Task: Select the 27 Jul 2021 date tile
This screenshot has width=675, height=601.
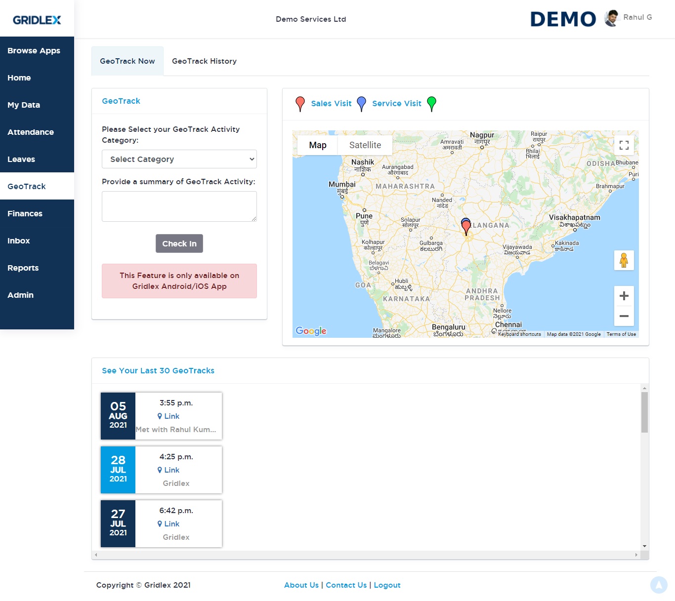Action: point(118,523)
